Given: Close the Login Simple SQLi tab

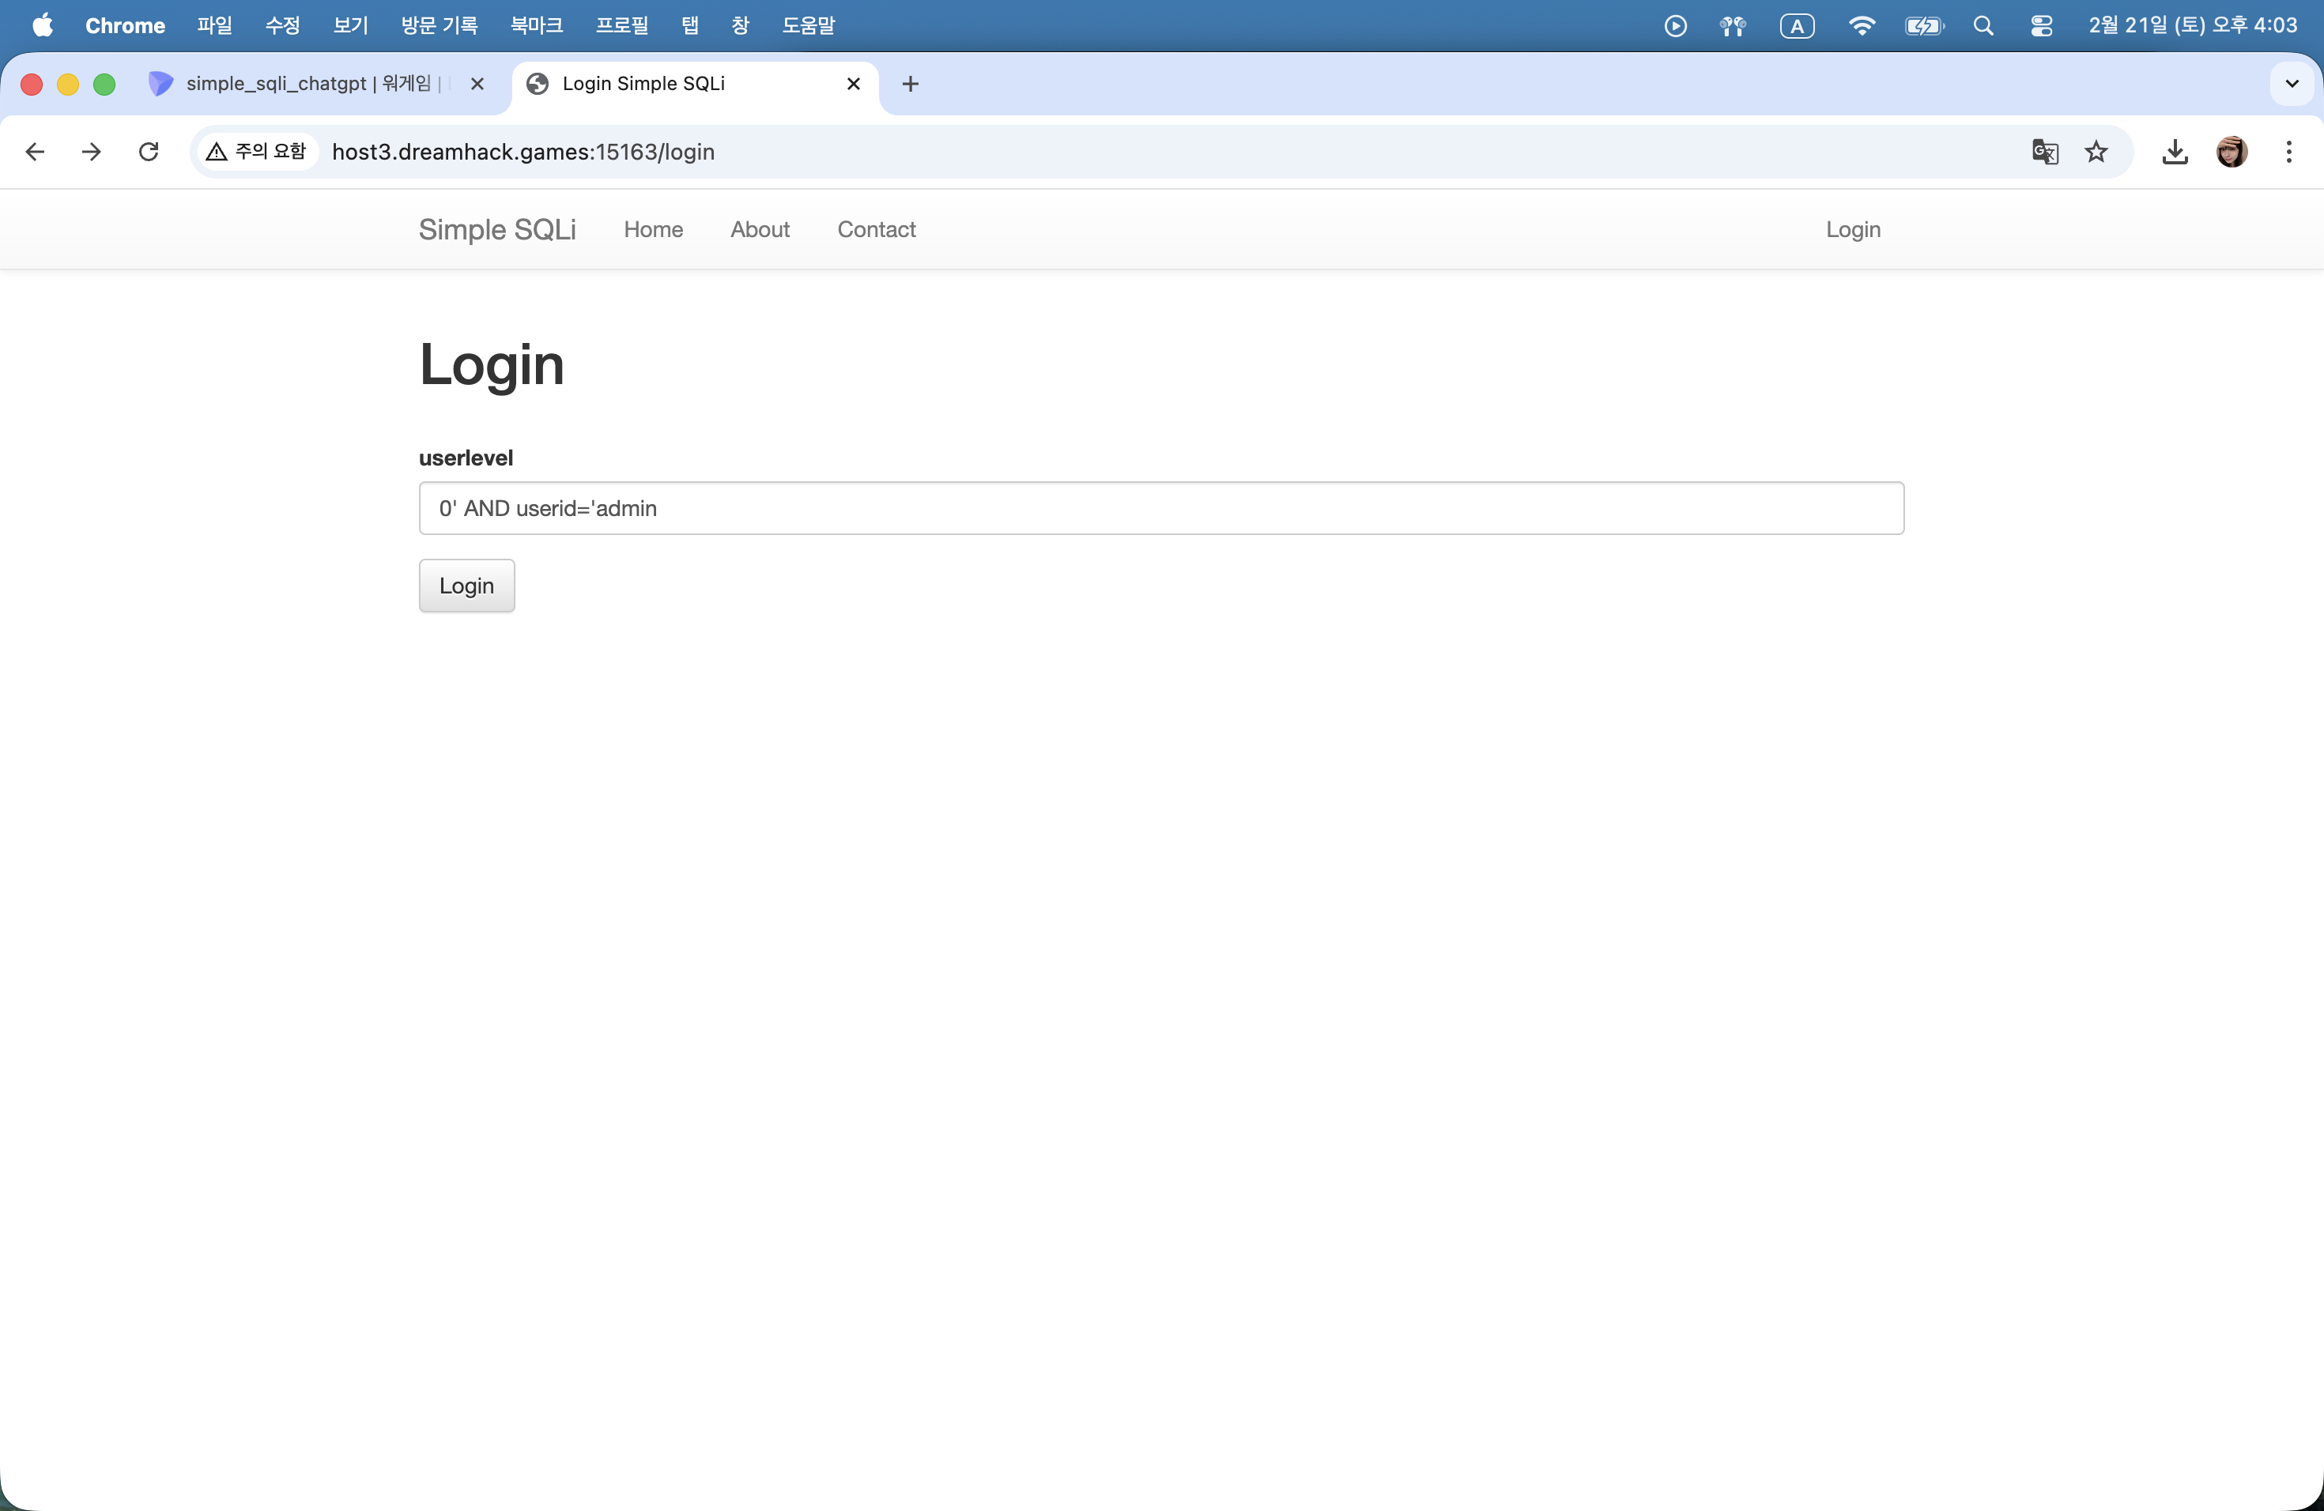Looking at the screenshot, I should (x=854, y=84).
